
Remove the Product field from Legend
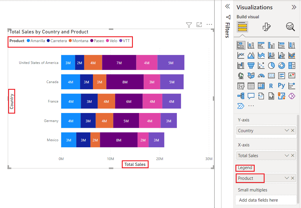click(293, 178)
